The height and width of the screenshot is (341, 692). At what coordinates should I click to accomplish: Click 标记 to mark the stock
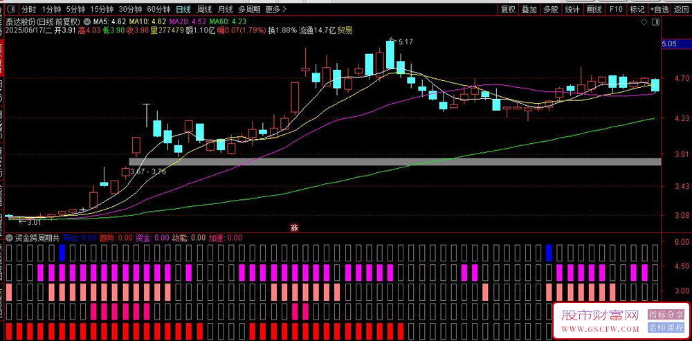click(637, 9)
